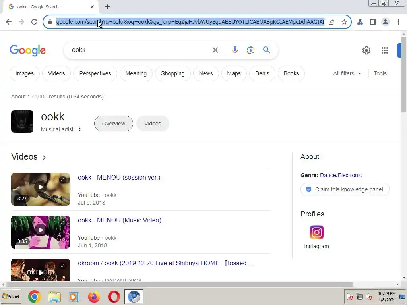Share this page from the address bar
407x305 pixels.
tap(331, 22)
